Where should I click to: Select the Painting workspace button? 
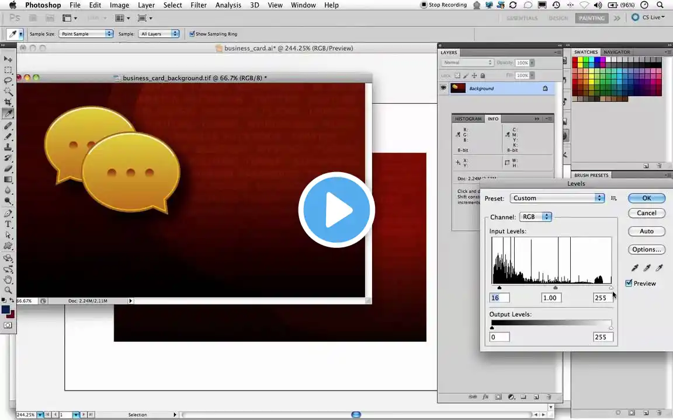(591, 18)
